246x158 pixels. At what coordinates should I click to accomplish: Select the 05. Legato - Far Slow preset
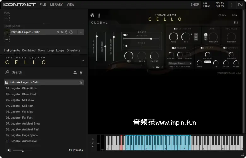pos(22,112)
